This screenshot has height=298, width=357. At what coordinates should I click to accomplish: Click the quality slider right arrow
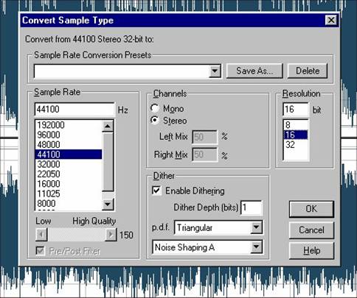111,235
